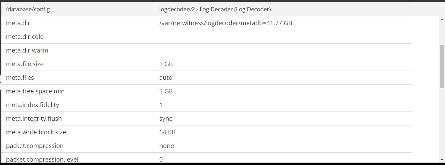Click the meta.integrity.flush sync value
Image resolution: width=445 pixels, height=165 pixels.
click(166, 119)
